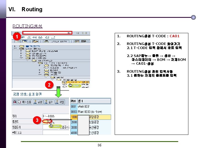Select plant code 2000 row

[x=91, y=122]
